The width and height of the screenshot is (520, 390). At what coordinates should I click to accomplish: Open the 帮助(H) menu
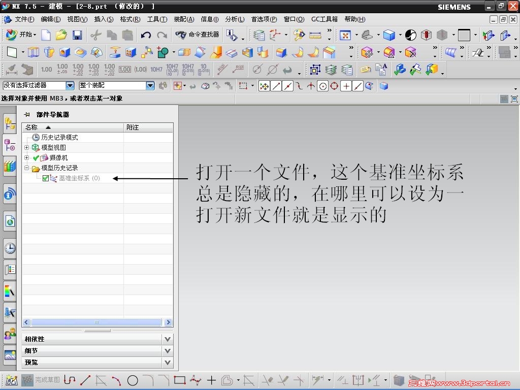tap(355, 19)
